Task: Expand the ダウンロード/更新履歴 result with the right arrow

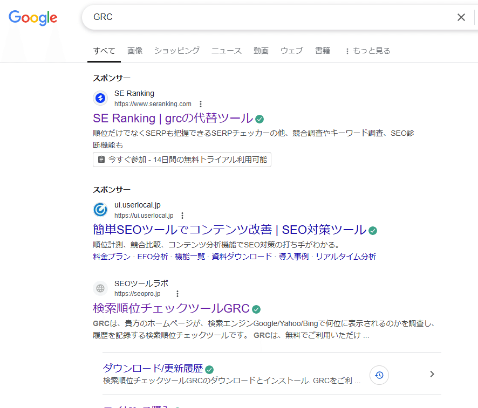Action: click(431, 374)
